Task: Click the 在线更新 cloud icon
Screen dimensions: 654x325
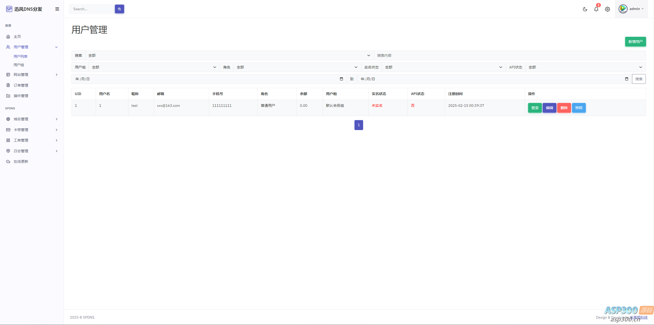Action: [x=8, y=161]
